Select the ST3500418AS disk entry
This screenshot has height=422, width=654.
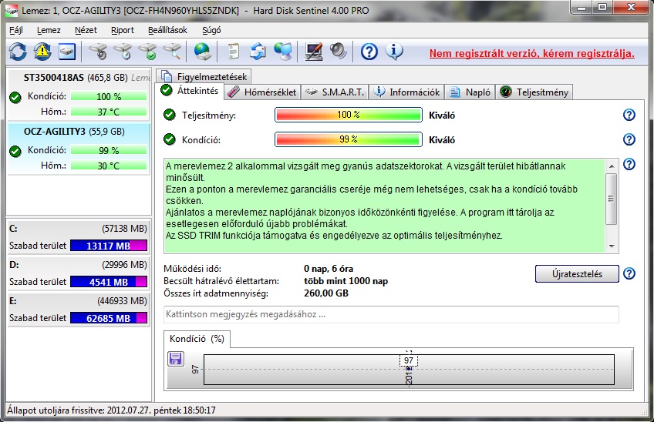[x=79, y=95]
